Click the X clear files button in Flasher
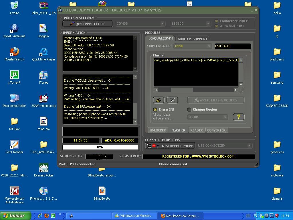The height and width of the screenshot is (220, 293). pyautogui.click(x=172, y=100)
